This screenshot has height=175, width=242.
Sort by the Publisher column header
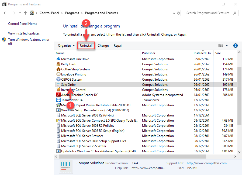[x=166, y=53]
